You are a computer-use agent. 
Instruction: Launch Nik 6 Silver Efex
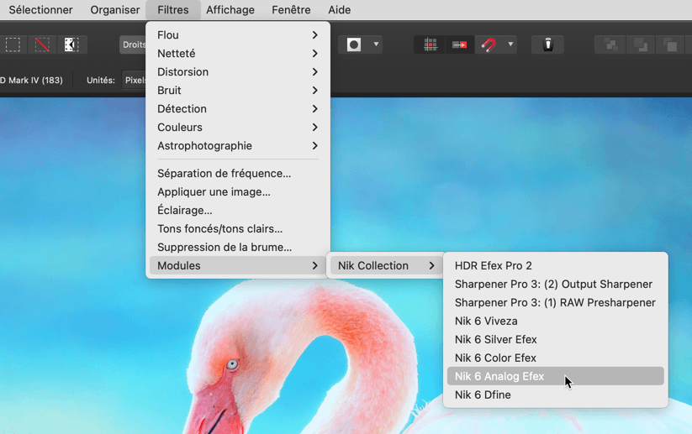point(556,340)
